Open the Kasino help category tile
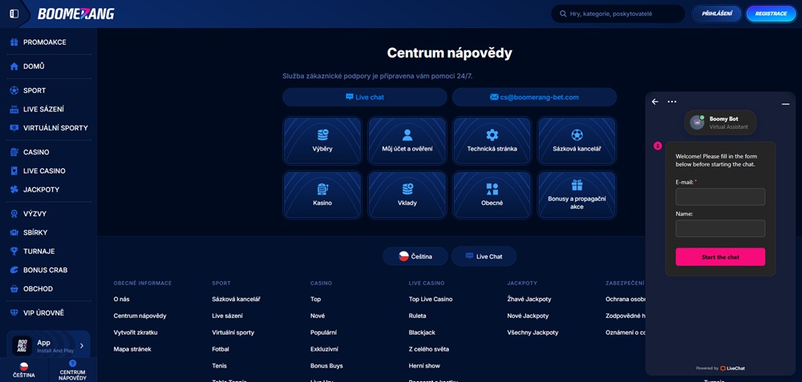The width and height of the screenshot is (802, 382). point(322,195)
